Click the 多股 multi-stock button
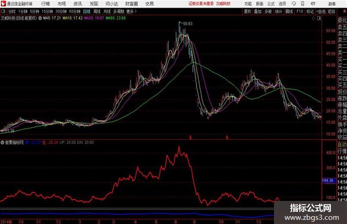This screenshot has width=347, height=224. 268,11
